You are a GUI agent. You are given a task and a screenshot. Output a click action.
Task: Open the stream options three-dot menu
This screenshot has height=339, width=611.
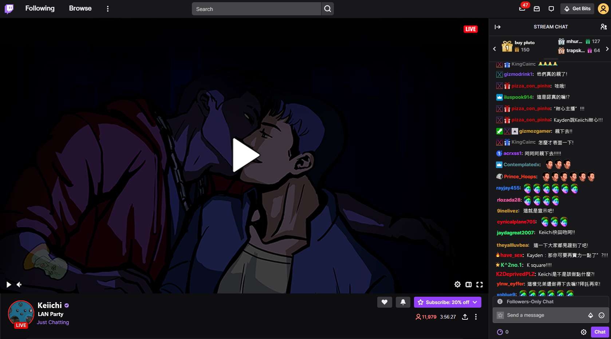pyautogui.click(x=476, y=317)
